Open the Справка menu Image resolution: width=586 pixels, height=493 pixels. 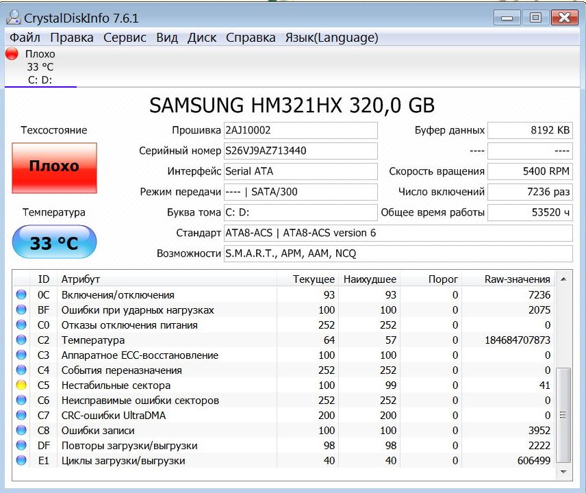tap(251, 38)
